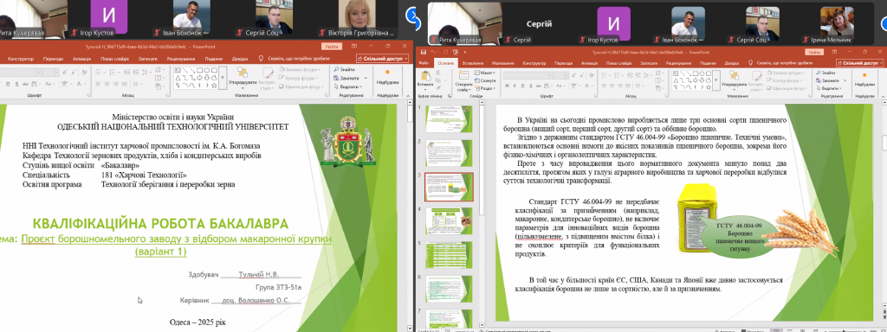887x332 pixels.
Task: Toggle Italic (К) in right PowerPoint window
Action: tap(515, 86)
